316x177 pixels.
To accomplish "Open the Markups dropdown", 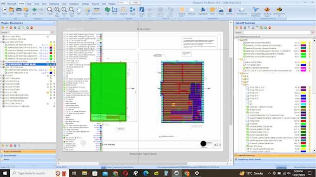I will coord(191,15).
